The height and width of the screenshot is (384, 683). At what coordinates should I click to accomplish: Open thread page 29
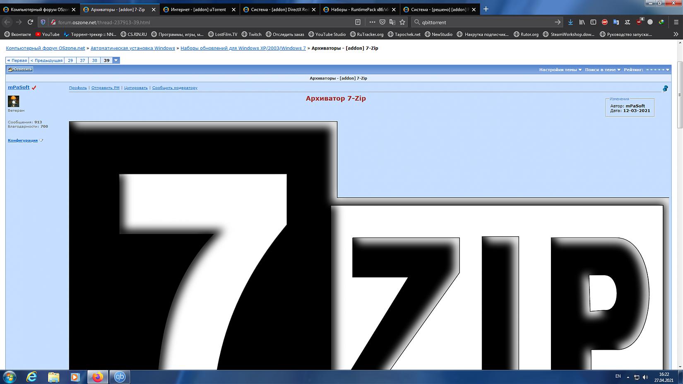click(70, 60)
